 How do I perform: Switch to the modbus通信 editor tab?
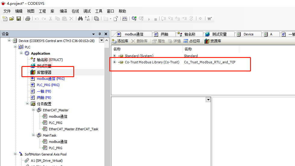pos(132,34)
